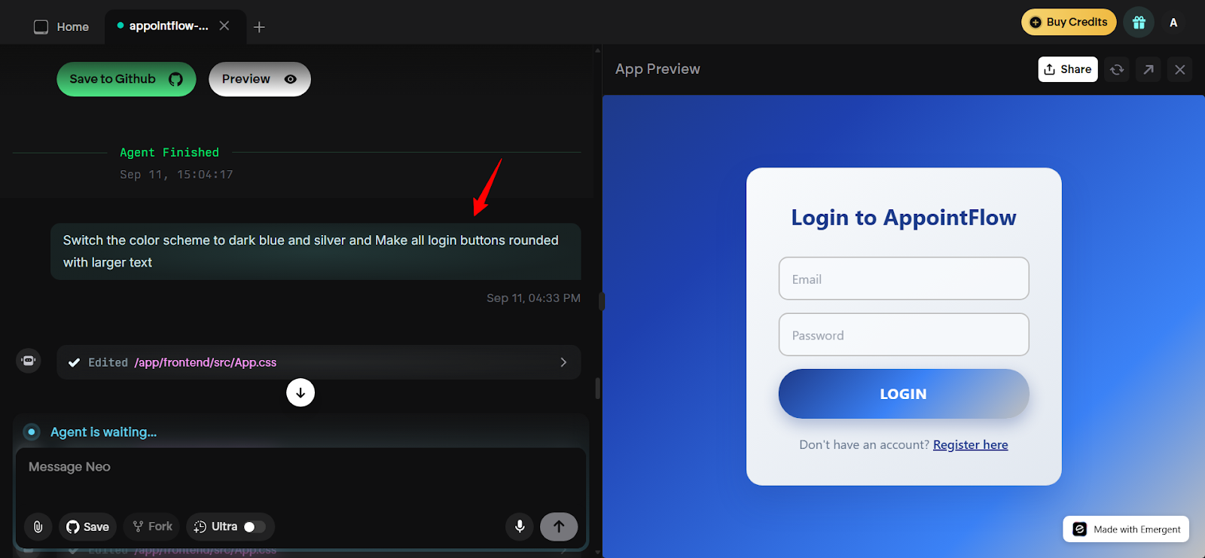Image resolution: width=1205 pixels, height=558 pixels.
Task: Open the Register here link
Action: (970, 445)
